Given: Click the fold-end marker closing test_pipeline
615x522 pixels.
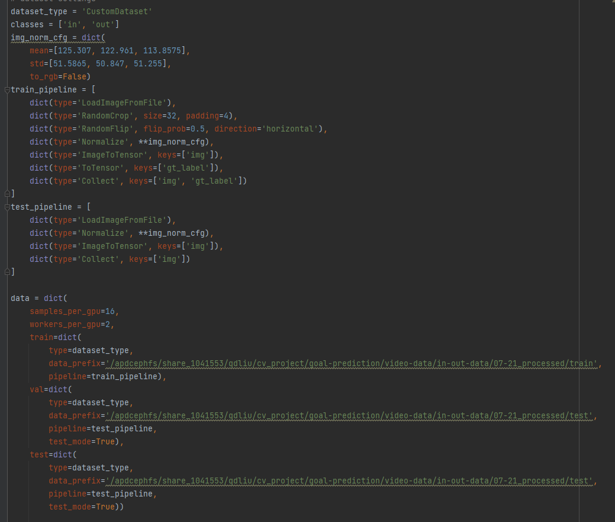Looking at the screenshot, I should (x=7, y=271).
